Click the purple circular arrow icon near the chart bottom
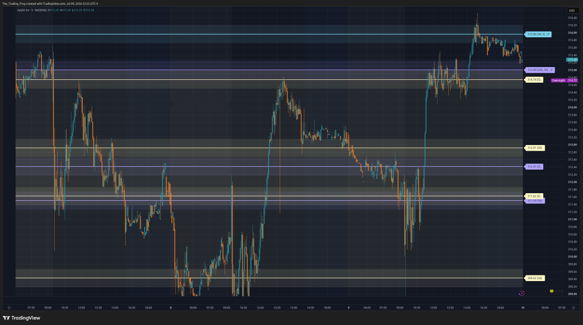This screenshot has width=583, height=325. (521, 293)
